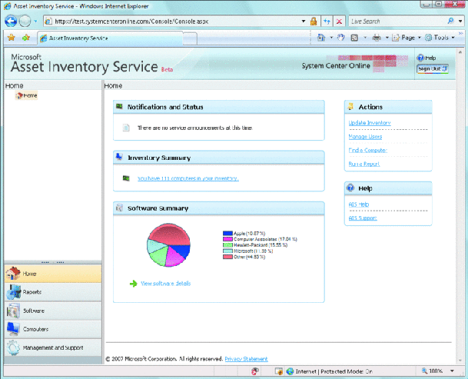Expand the Print options dropdown arrow
This screenshot has height=379, width=468.
coord(387,38)
